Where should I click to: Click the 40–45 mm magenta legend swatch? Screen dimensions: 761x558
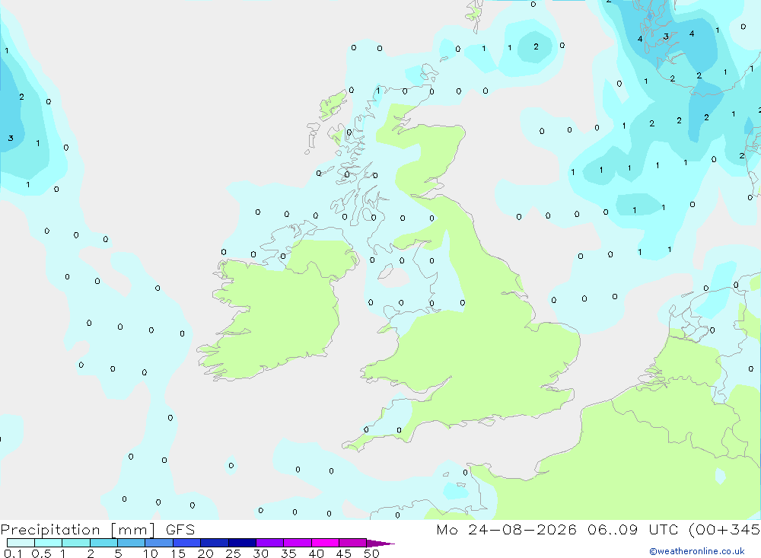[325, 543]
